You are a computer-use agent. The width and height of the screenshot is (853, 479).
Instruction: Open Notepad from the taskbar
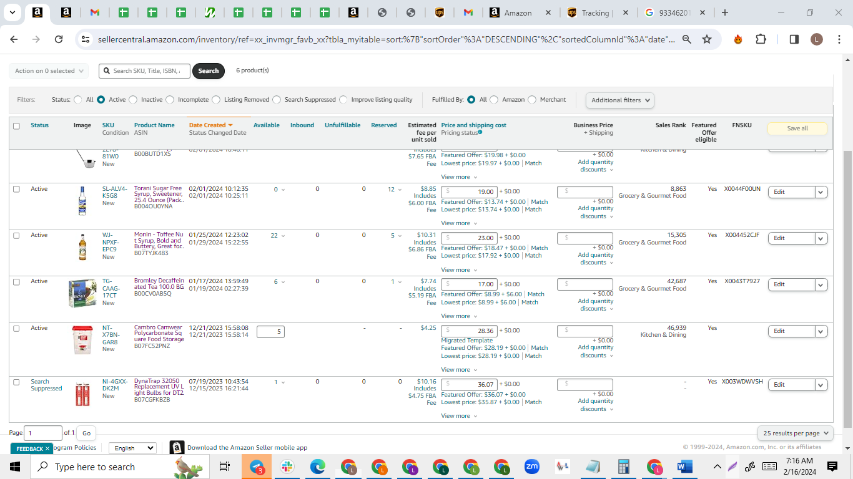coord(593,467)
